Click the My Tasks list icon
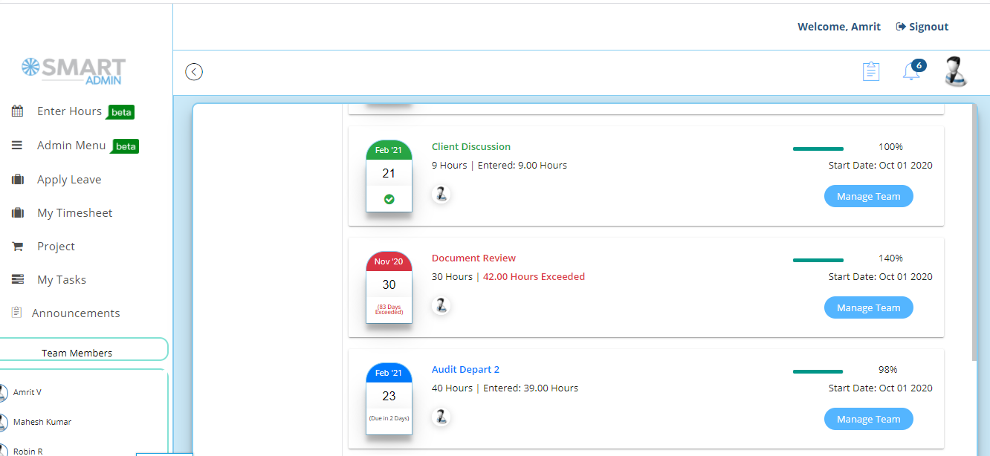Screen dimensions: 990x456 (16, 279)
